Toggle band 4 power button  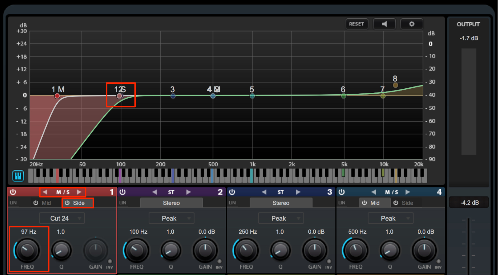click(342, 192)
